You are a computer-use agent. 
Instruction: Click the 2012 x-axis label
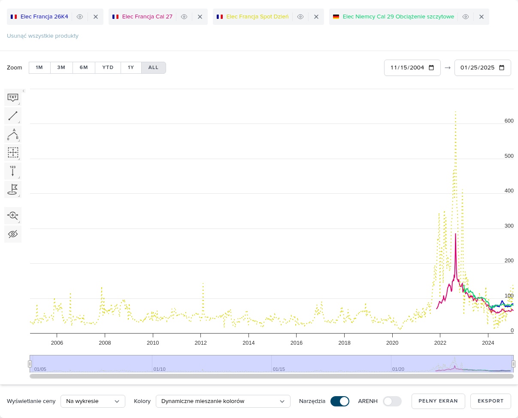click(x=201, y=343)
